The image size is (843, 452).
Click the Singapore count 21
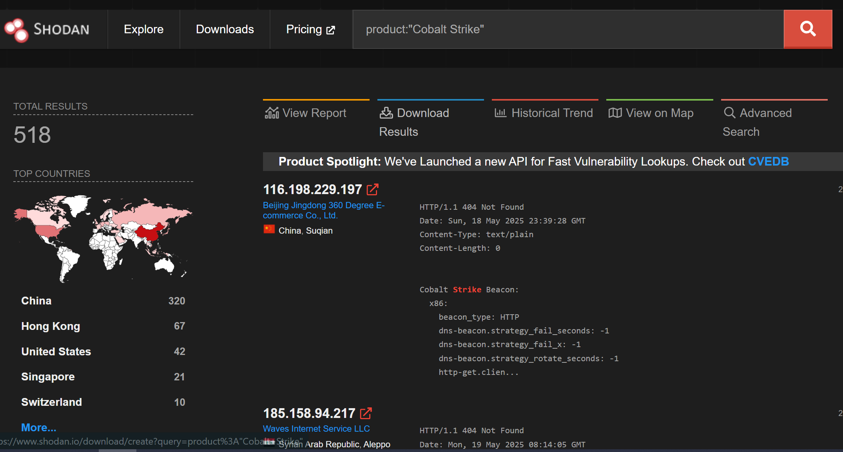point(179,376)
